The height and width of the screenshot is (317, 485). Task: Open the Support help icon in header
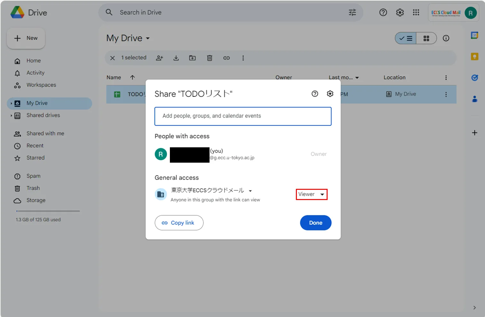click(383, 12)
